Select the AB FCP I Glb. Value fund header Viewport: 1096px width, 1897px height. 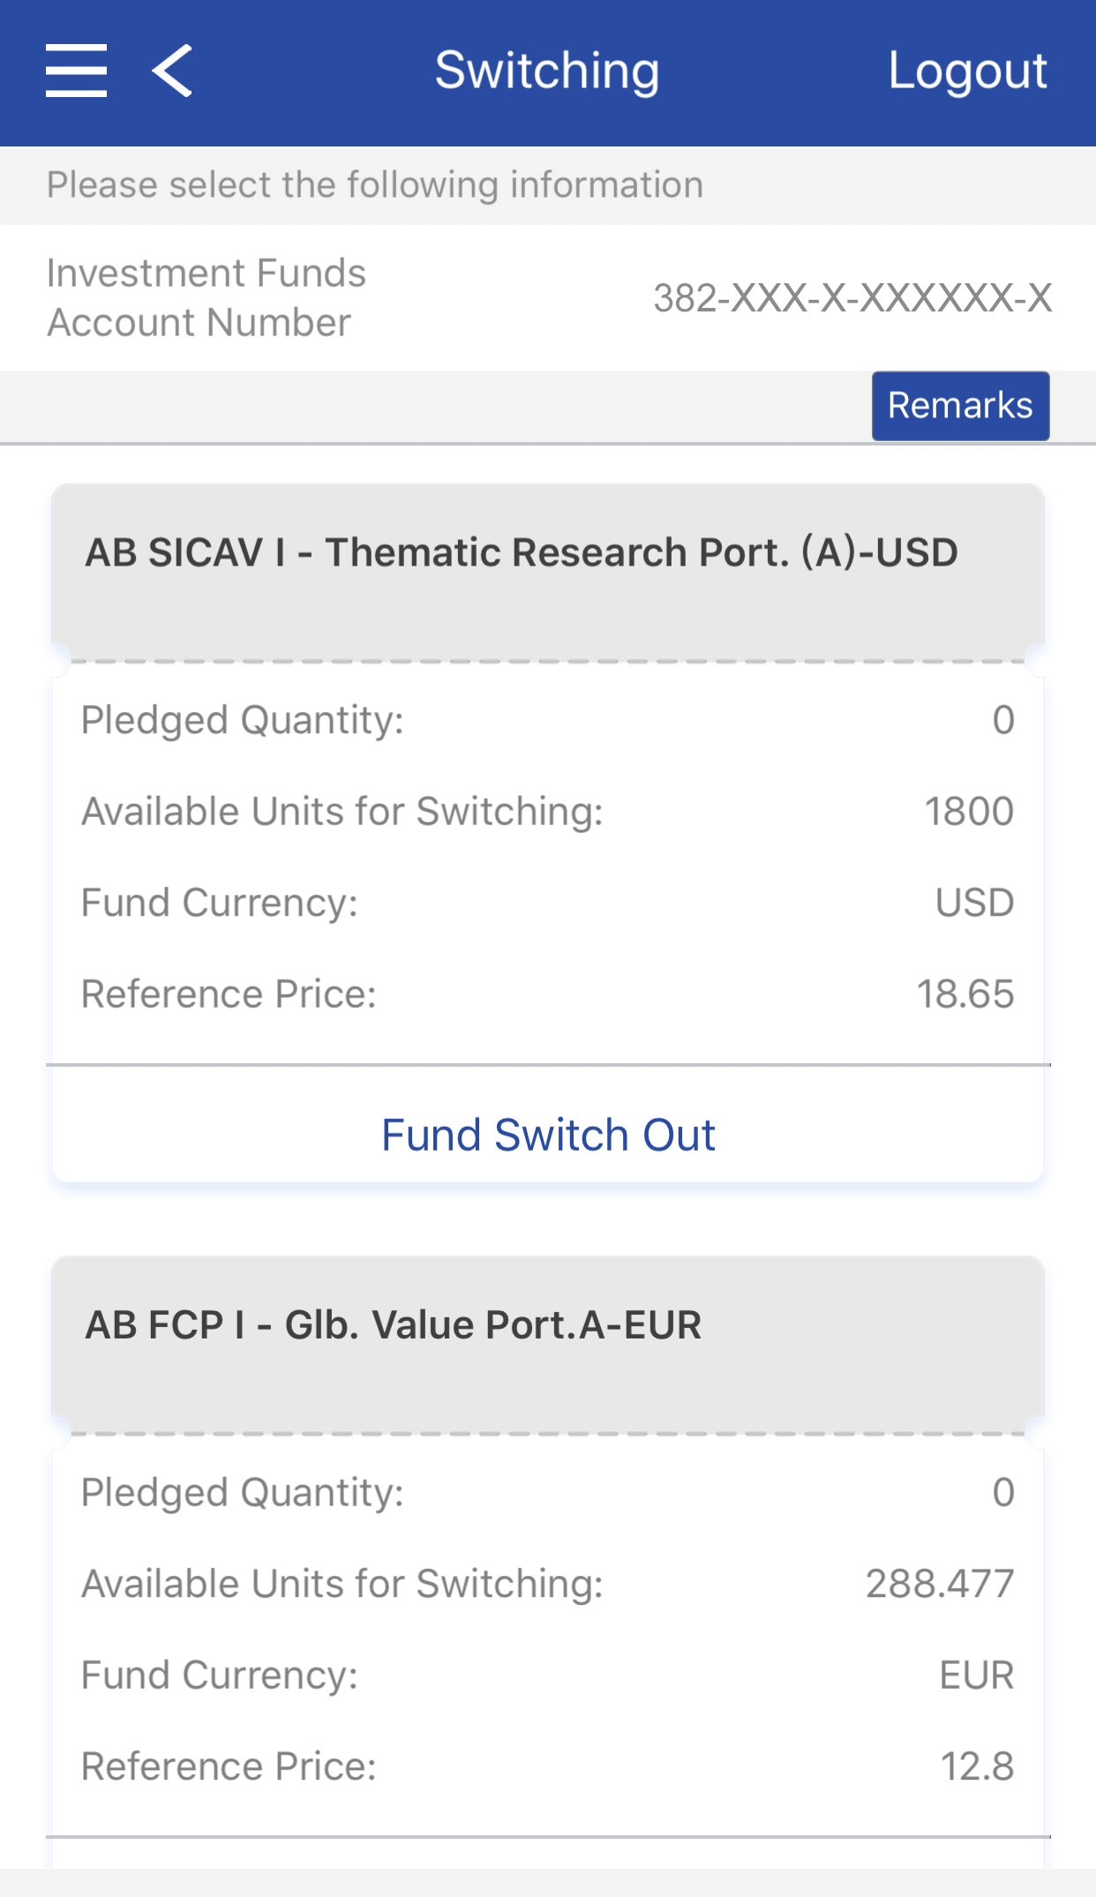click(x=394, y=1325)
